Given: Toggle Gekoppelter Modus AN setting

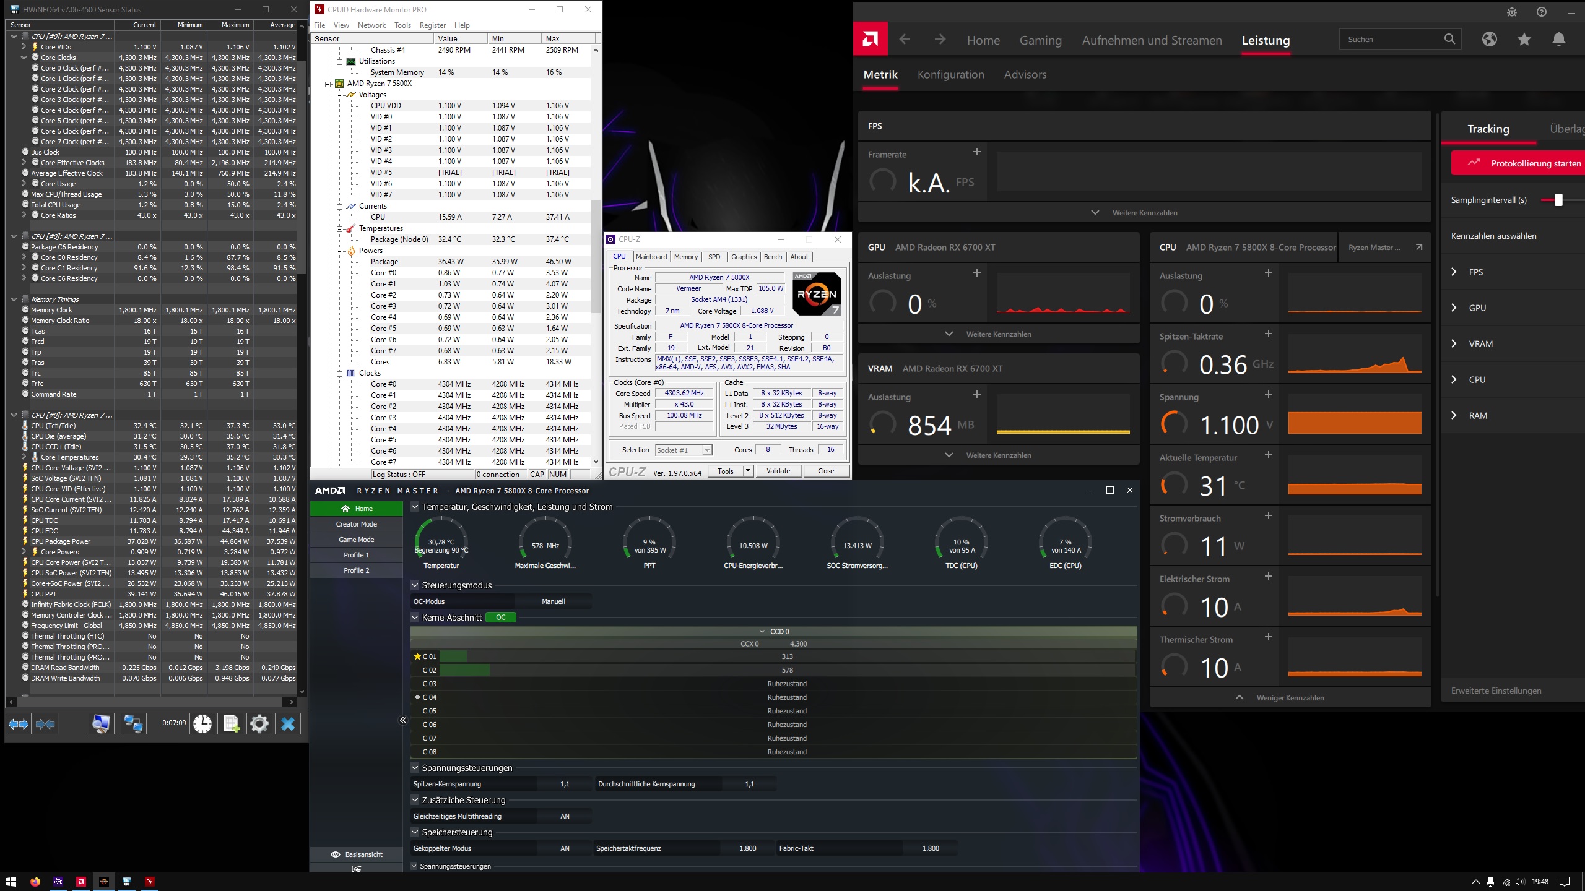Looking at the screenshot, I should click(565, 848).
